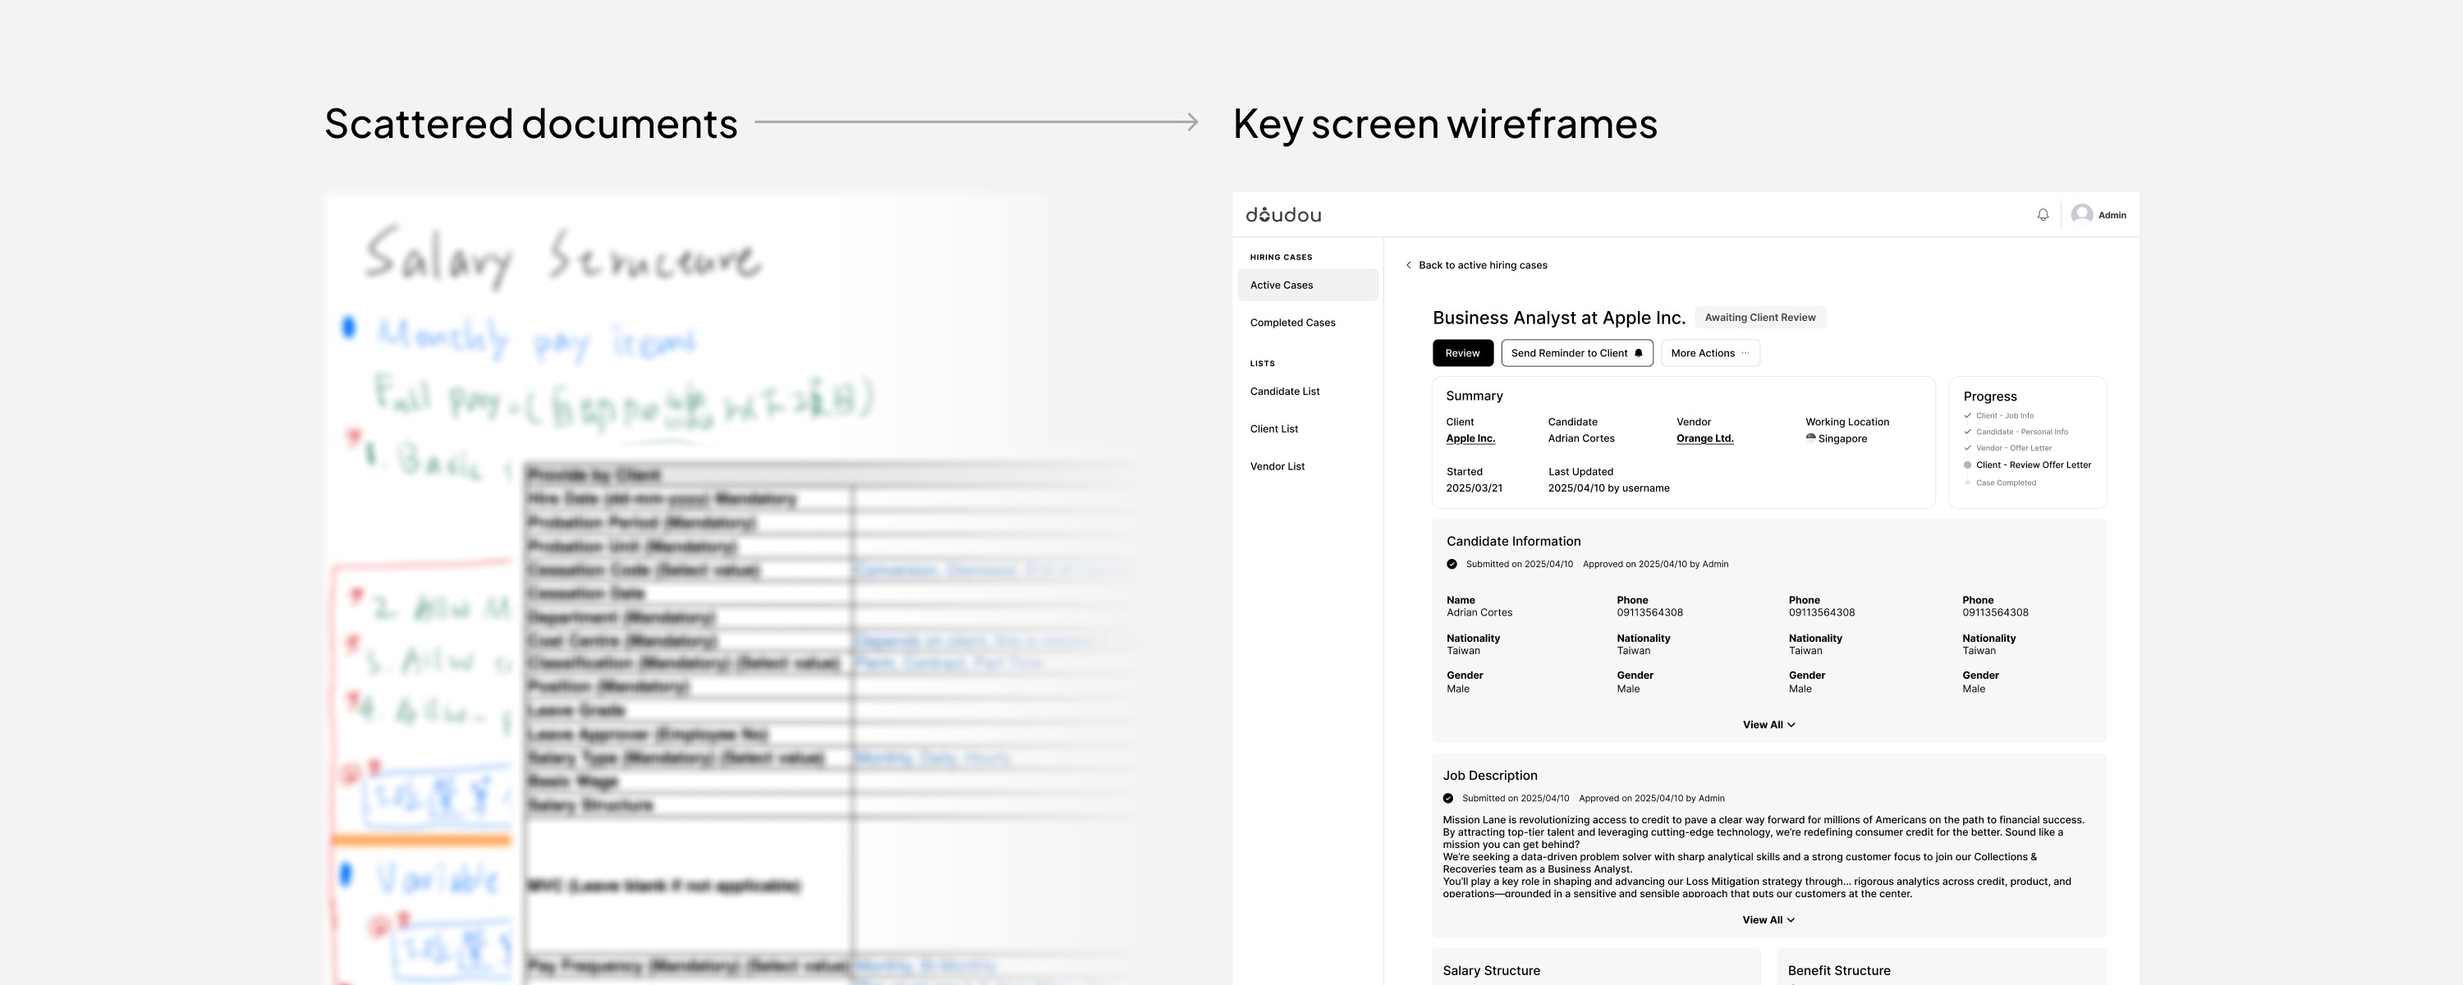Send Reminder to Client
Screen dimensions: 2463x985
[x=1576, y=353]
